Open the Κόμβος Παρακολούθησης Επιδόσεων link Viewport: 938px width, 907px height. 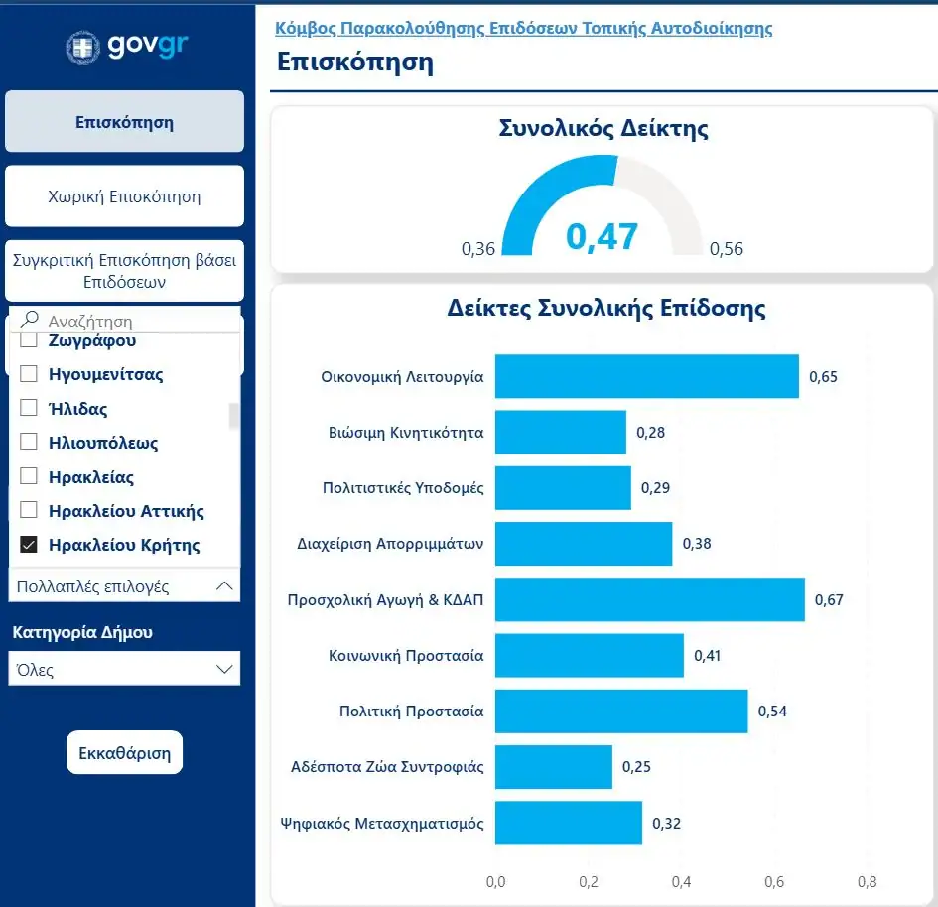[x=523, y=28]
